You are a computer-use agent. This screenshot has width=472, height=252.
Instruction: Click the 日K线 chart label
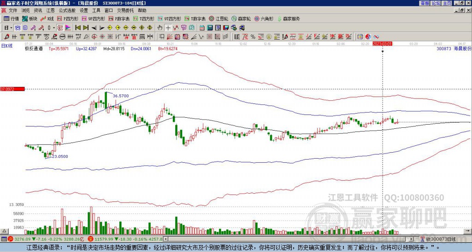(7, 46)
